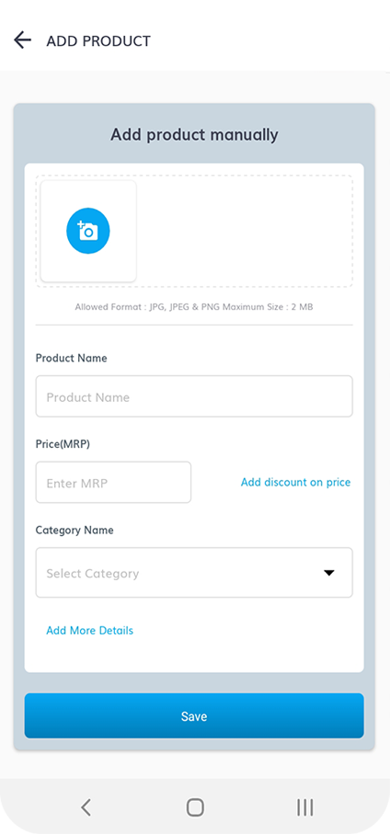Viewport: 390px width, 834px height.
Task: Click the empty dashed image upload area
Action: [245, 232]
